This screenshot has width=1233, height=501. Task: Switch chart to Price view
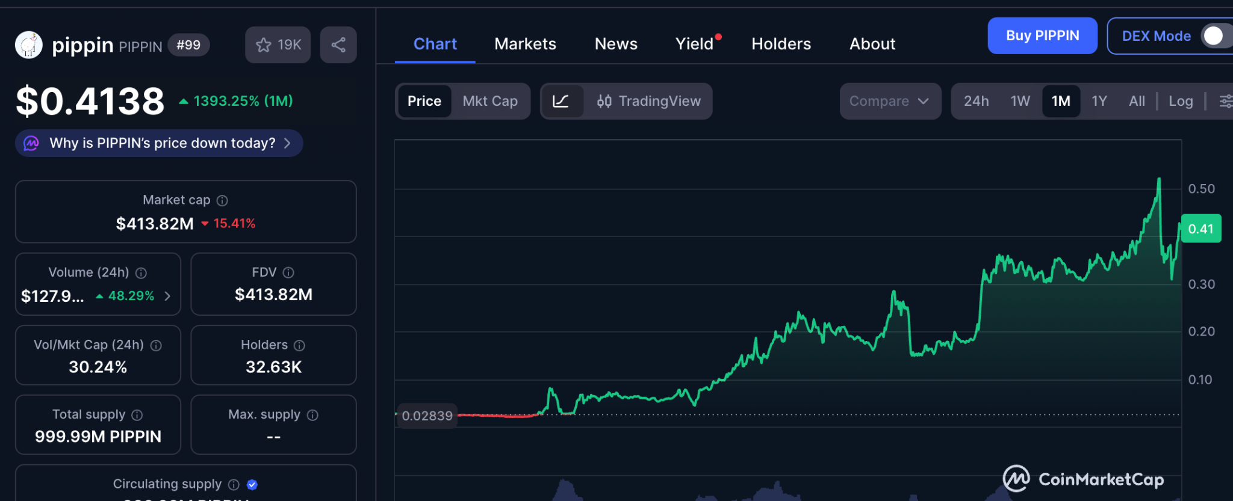click(x=424, y=101)
